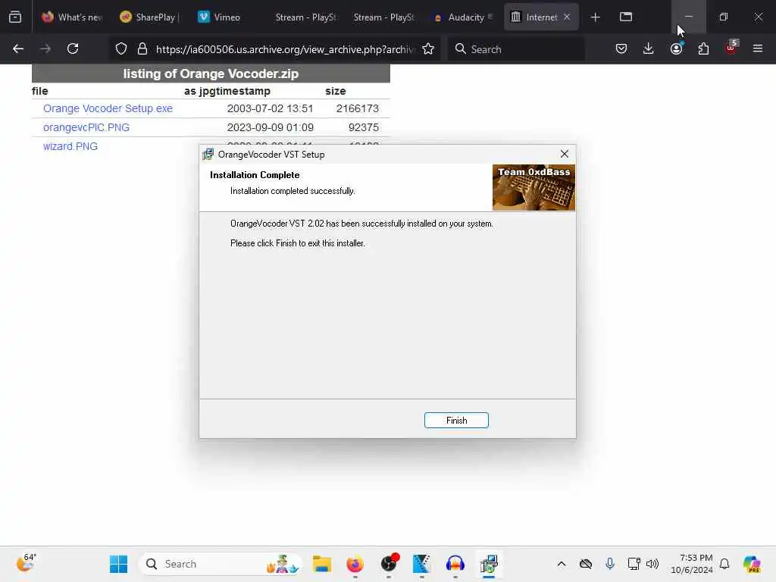The width and height of the screenshot is (776, 582).
Task: Click the Firefox Search input box
Action: tap(515, 49)
